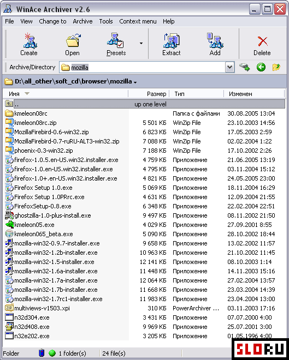Select the kmeleon08rc folder icon
289x360 pixels.
coord(9,113)
